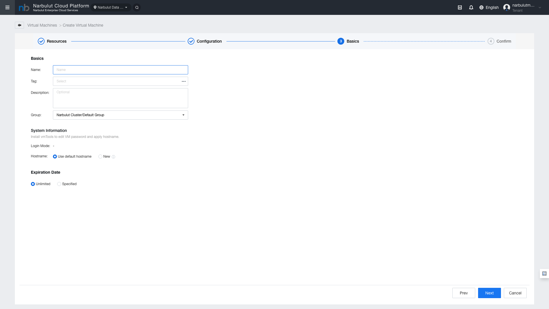
Task: Open the search magnifier in the header
Action: coord(137,7)
